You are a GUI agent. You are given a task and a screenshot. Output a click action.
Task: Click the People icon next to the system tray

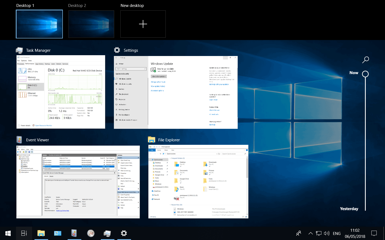[299, 233]
